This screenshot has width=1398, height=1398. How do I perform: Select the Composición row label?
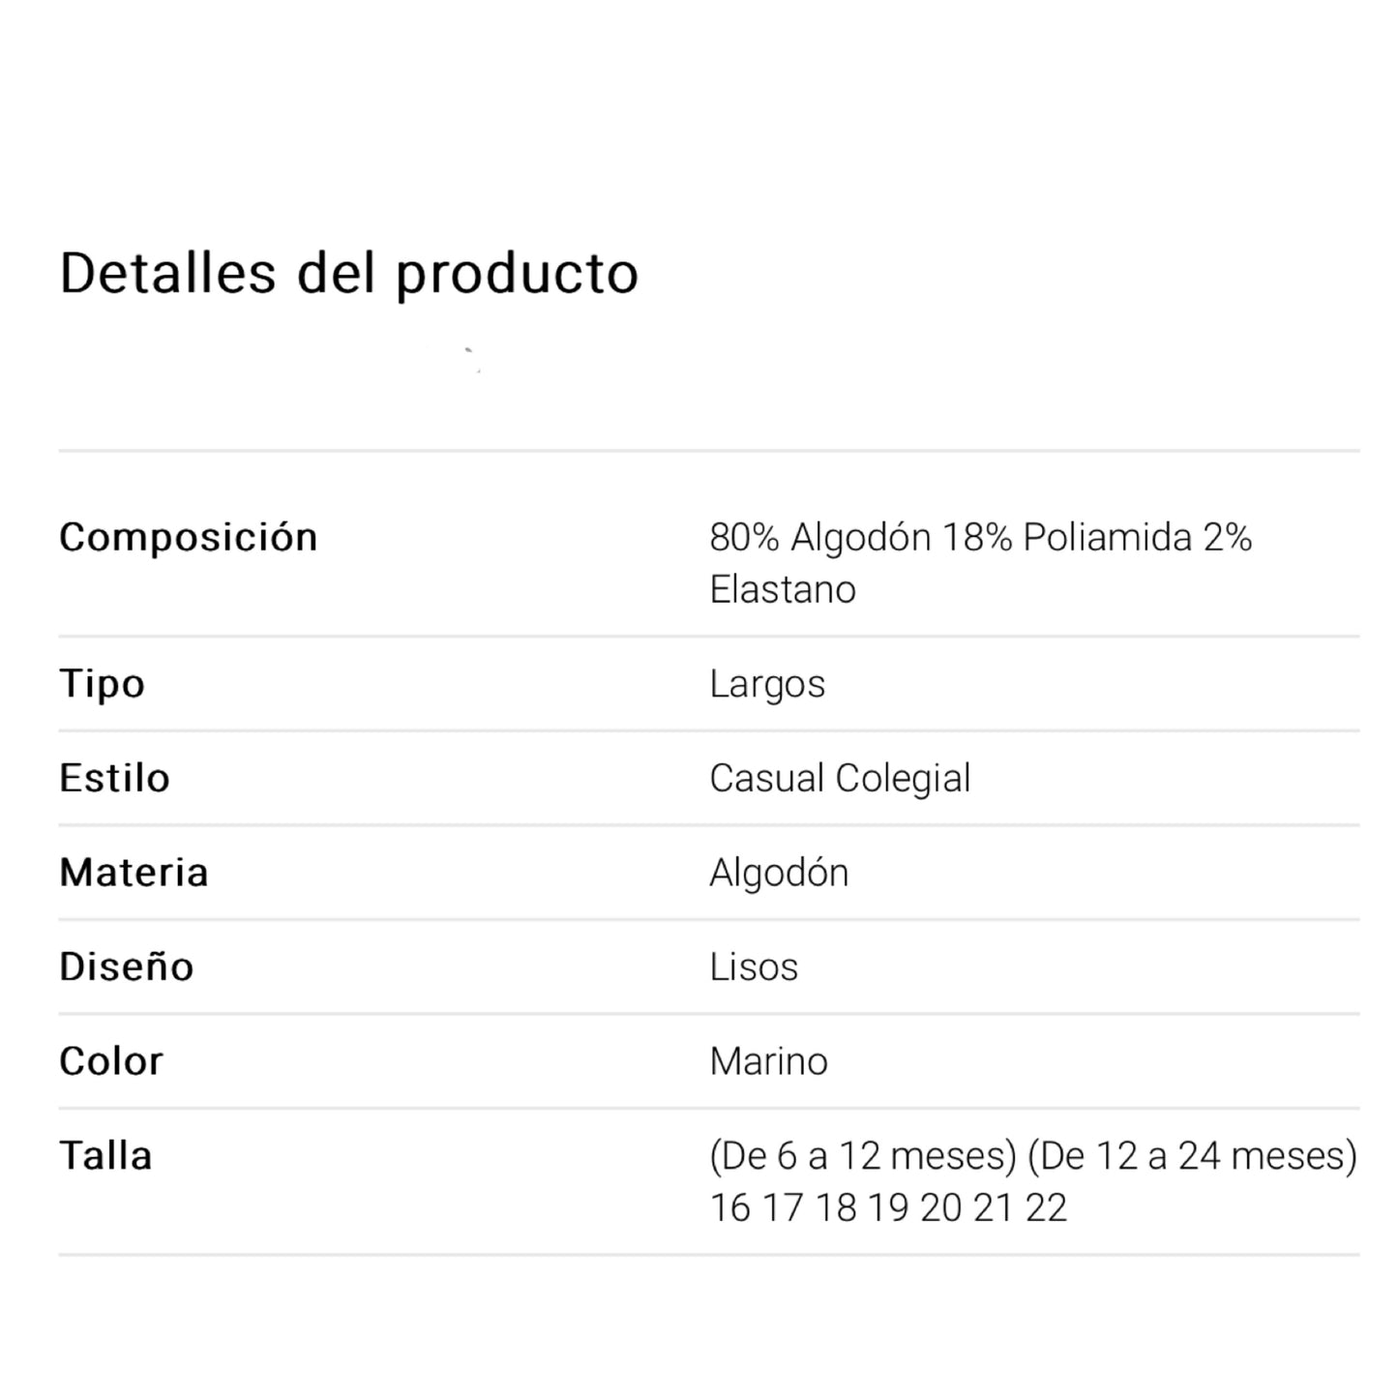coord(188,537)
